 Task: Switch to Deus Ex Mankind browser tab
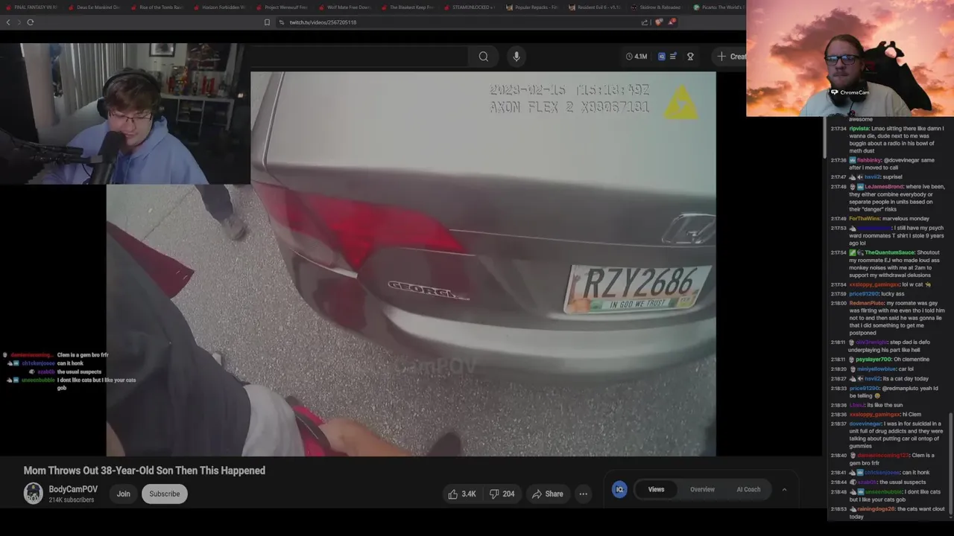click(x=93, y=7)
